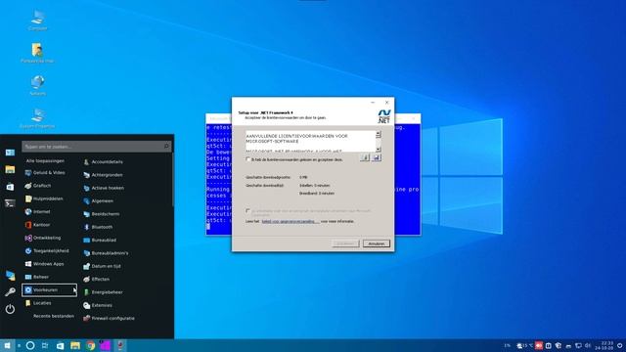
Task: Open the Network desktop icon
Action: click(x=37, y=85)
